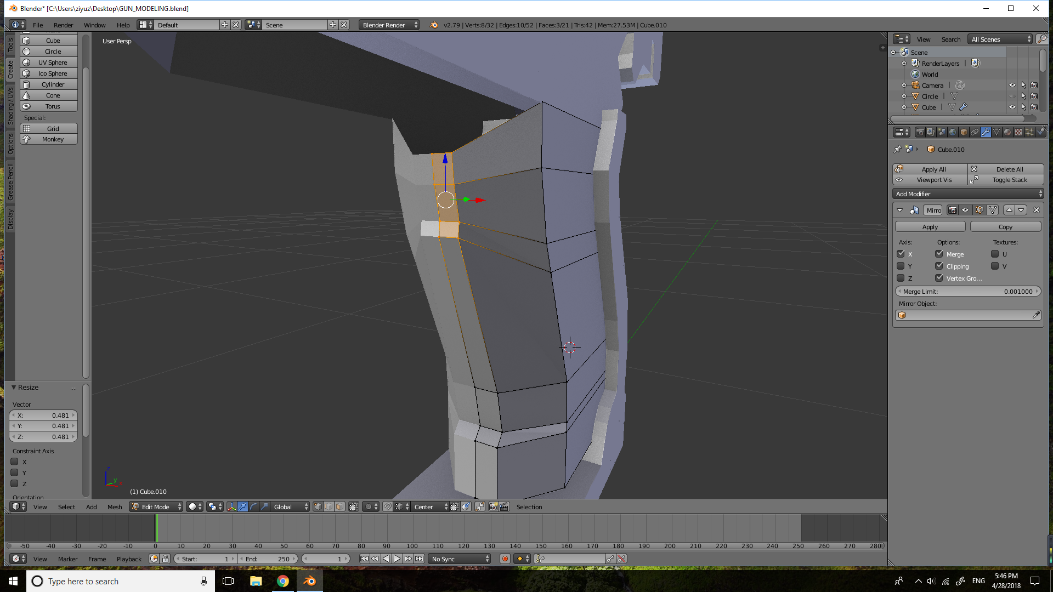Click the mesh Data properties tab icon

click(x=996, y=132)
